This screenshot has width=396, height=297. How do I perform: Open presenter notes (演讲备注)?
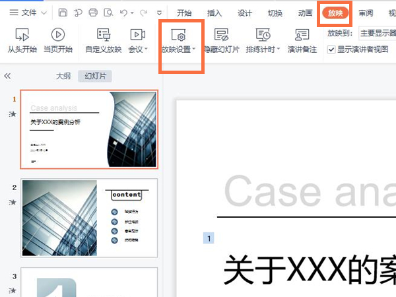click(x=302, y=40)
